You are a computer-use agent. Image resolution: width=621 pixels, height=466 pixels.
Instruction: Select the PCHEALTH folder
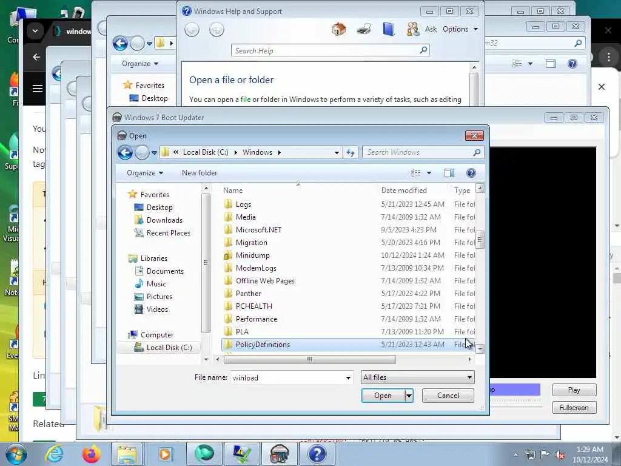(253, 306)
